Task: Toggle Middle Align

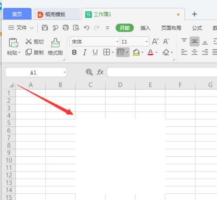Action: (194, 42)
